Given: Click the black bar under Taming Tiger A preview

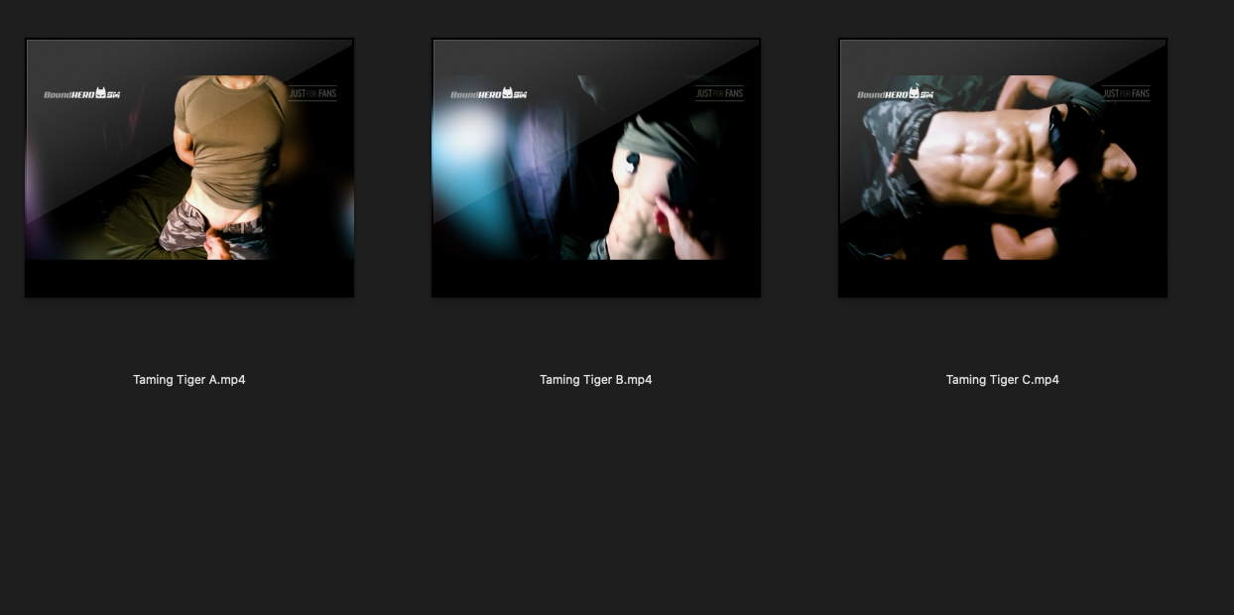Looking at the screenshot, I should tap(188, 278).
